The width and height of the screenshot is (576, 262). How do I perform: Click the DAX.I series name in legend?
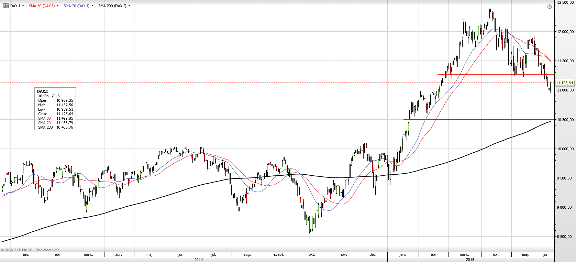point(15,6)
